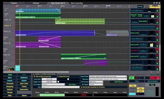Toggle the Scroll button
Image resolution: width=164 pixels, height=99 pixels.
coord(141,91)
